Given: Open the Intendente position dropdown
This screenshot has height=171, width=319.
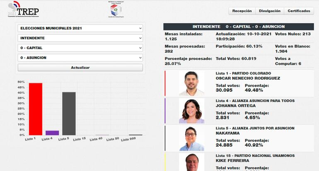Looking at the screenshot, I should pyautogui.click(x=80, y=38).
